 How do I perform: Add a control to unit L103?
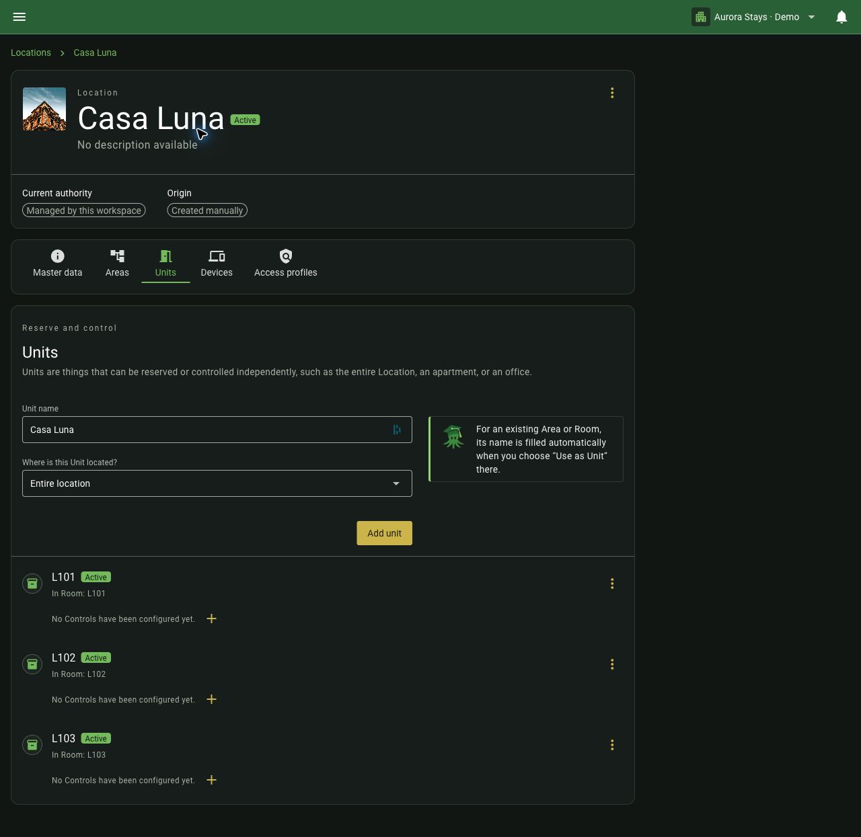(x=211, y=780)
